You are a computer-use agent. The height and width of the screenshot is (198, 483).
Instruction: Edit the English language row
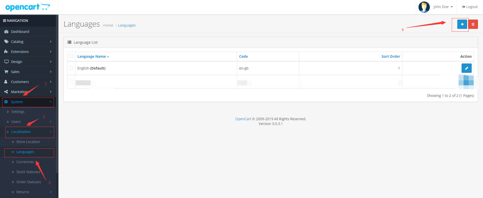[x=466, y=68]
